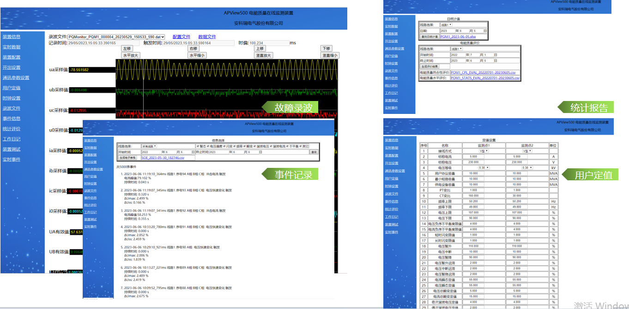Screen dimensions: 629x309
Task: Open the 监测点1 接线方式 Y型 dropdown
Action: click(483, 151)
